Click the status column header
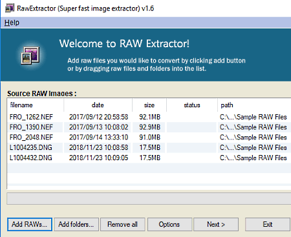Screen dimensions: 291x237 coord(192,105)
